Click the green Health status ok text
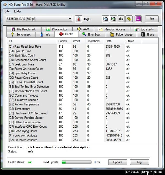165x175 pixels. coord(30,162)
